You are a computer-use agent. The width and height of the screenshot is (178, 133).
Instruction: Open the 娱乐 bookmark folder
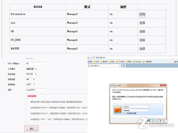pos(112,62)
